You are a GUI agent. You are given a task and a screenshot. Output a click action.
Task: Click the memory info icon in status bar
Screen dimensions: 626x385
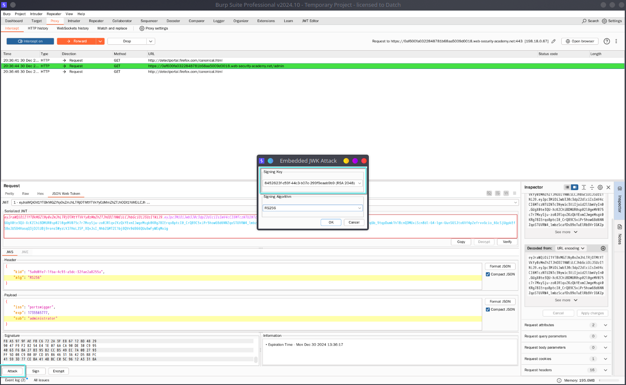click(559, 380)
